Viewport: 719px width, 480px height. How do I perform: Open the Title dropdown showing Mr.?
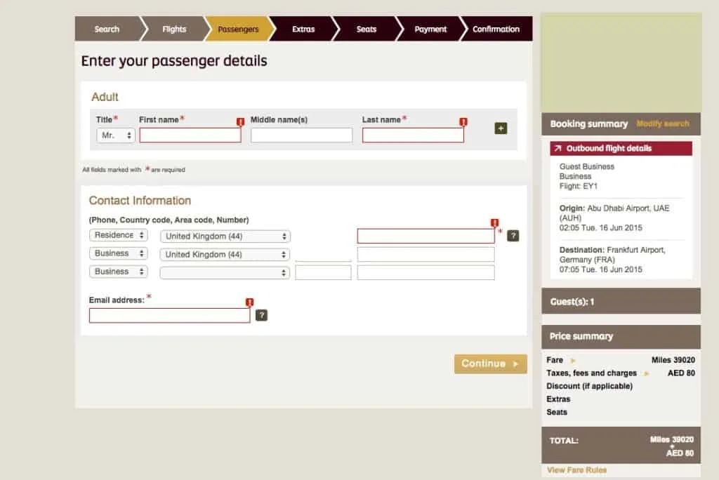click(x=116, y=135)
